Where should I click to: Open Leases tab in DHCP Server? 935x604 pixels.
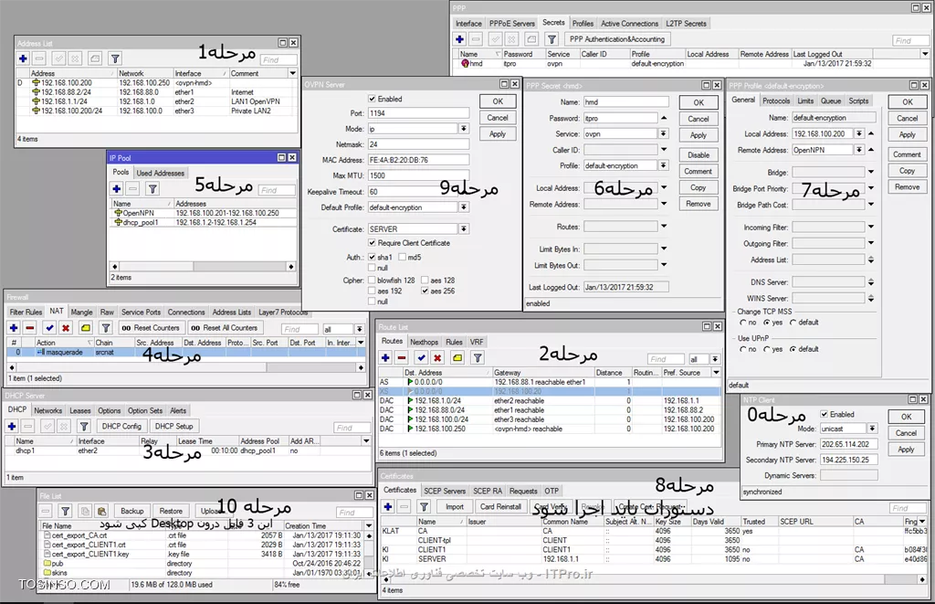pos(80,410)
